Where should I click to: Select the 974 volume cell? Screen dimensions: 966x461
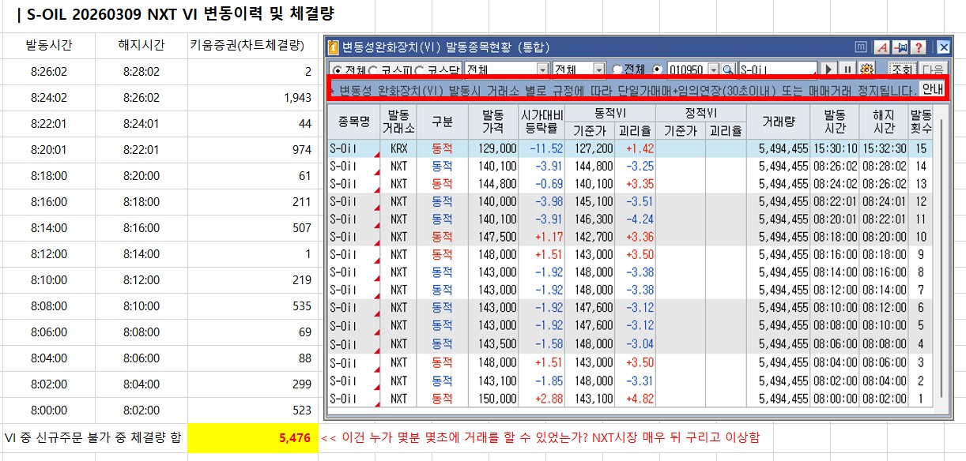pyautogui.click(x=253, y=149)
